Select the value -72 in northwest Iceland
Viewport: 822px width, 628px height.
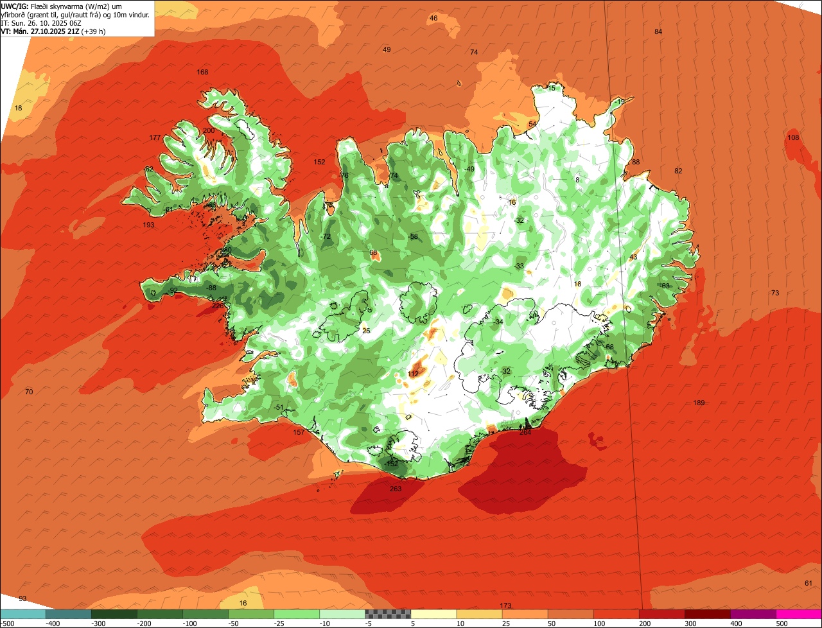coord(326,236)
